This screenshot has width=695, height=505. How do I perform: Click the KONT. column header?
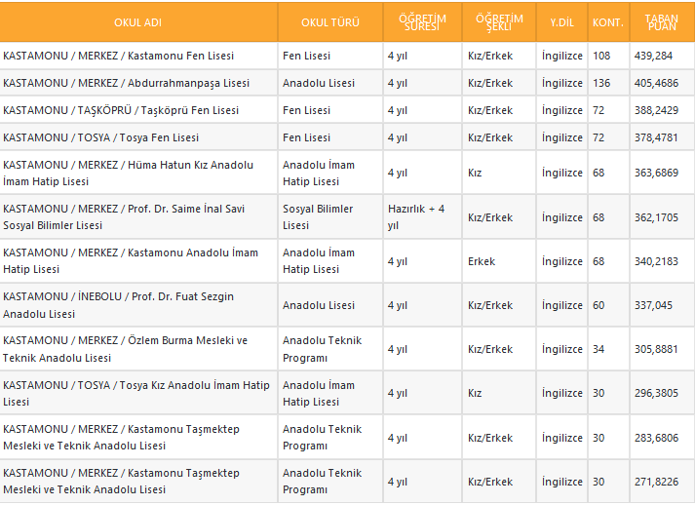(x=607, y=23)
